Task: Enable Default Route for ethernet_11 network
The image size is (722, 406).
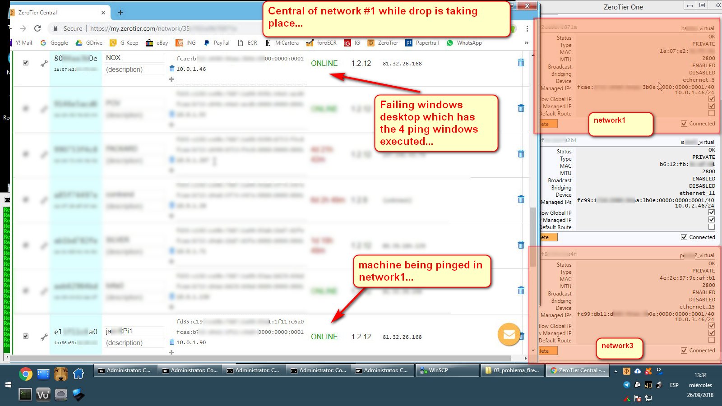Action: 712,227
